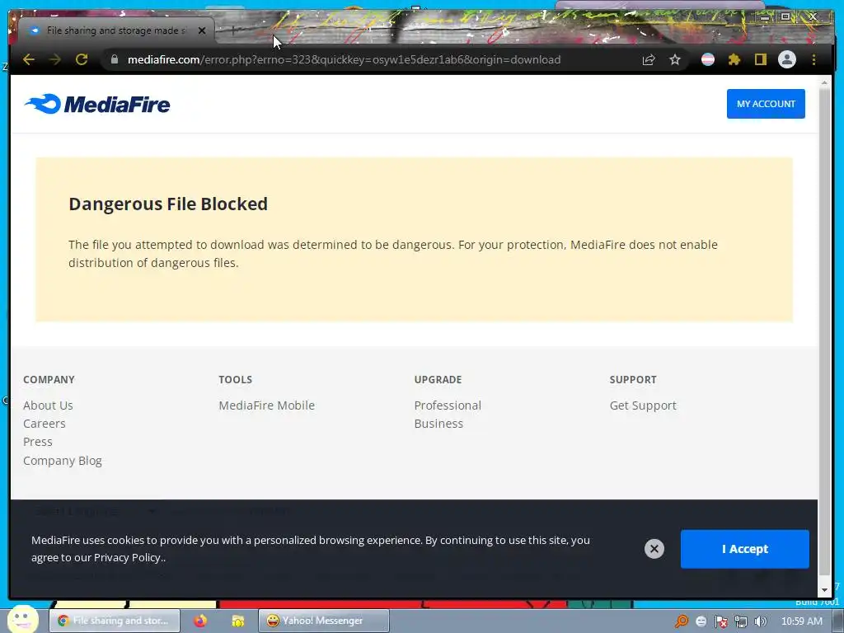Close the File sharing and storage tab

[x=202, y=30]
